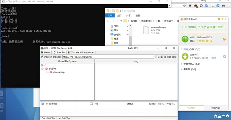Click the navigation pane scroll-up arrow
Viewport: 231px width, 120px height.
(x=131, y=26)
